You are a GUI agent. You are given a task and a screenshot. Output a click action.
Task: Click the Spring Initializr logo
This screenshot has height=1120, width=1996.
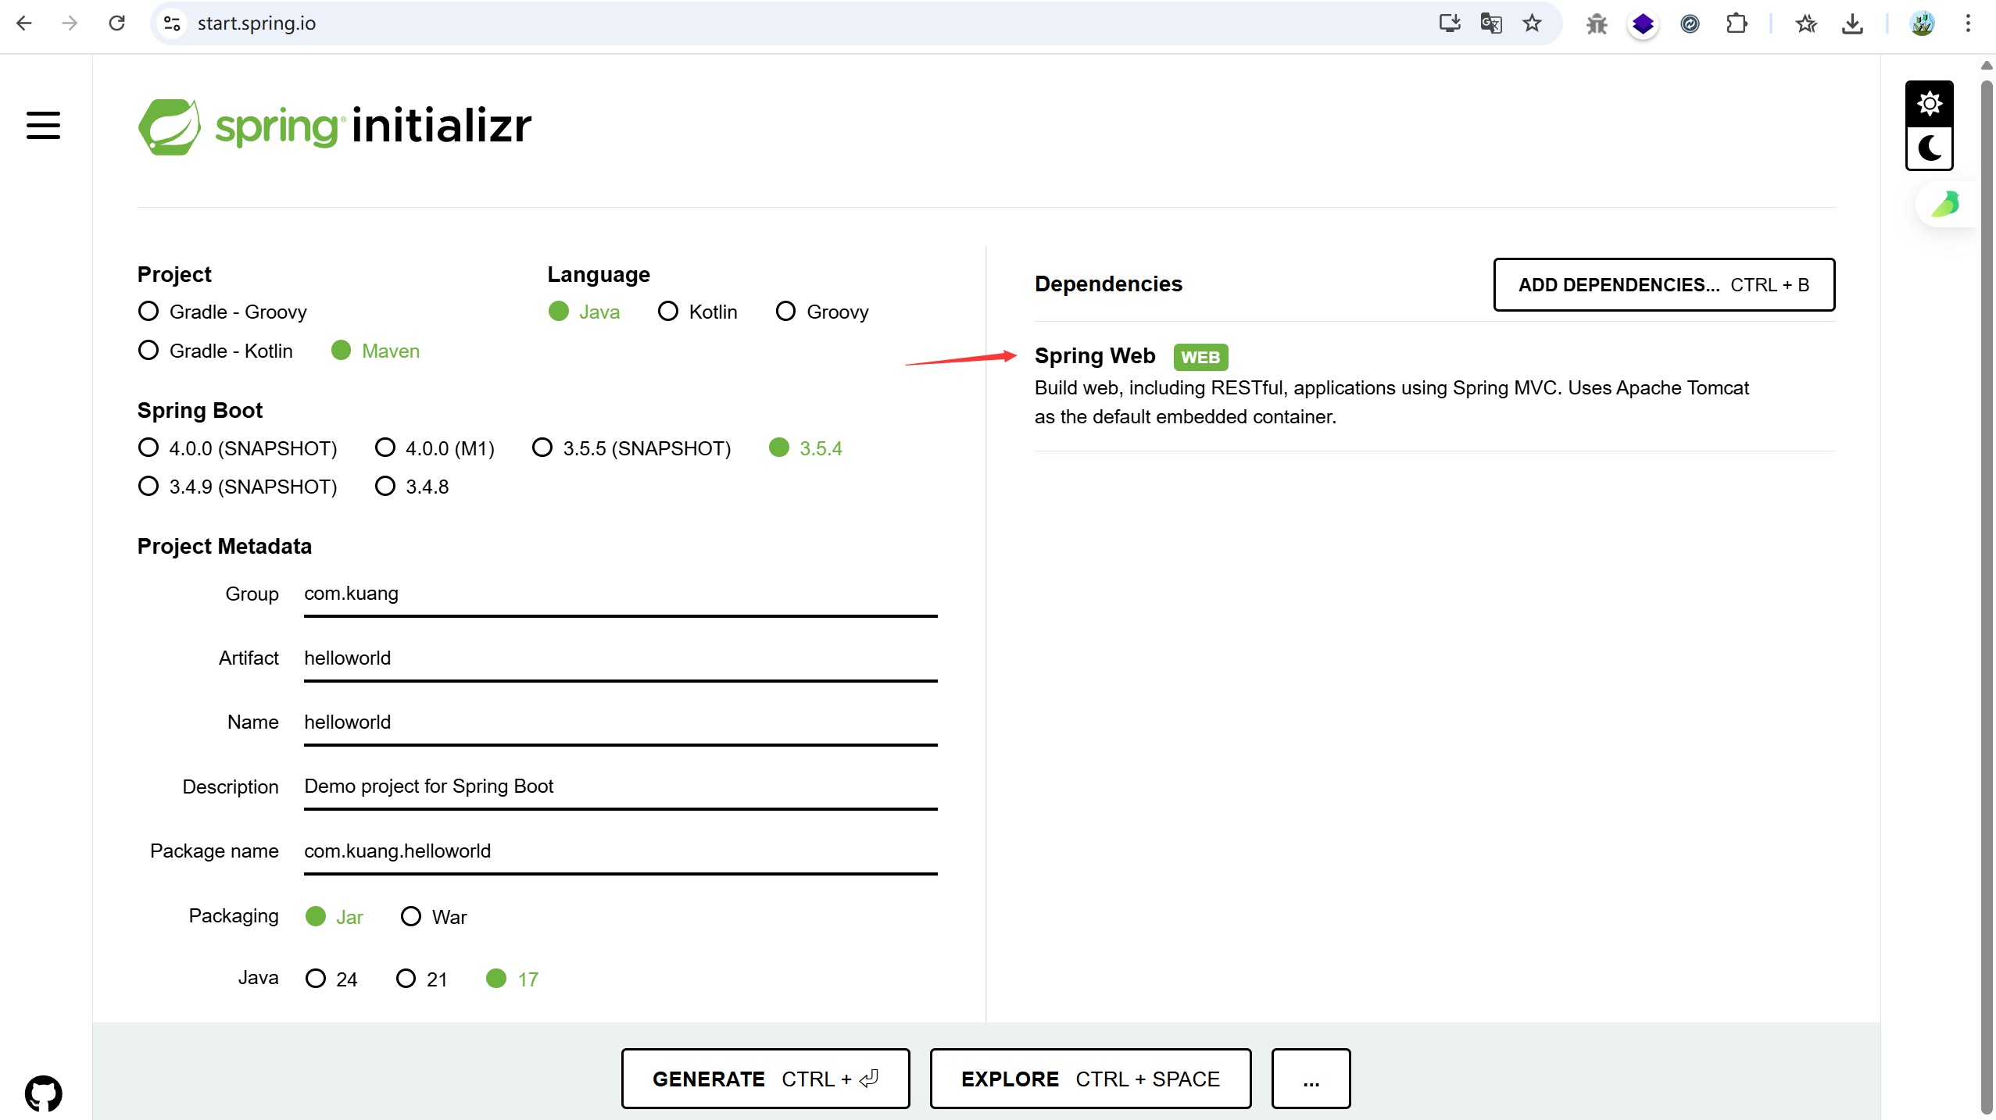click(334, 127)
